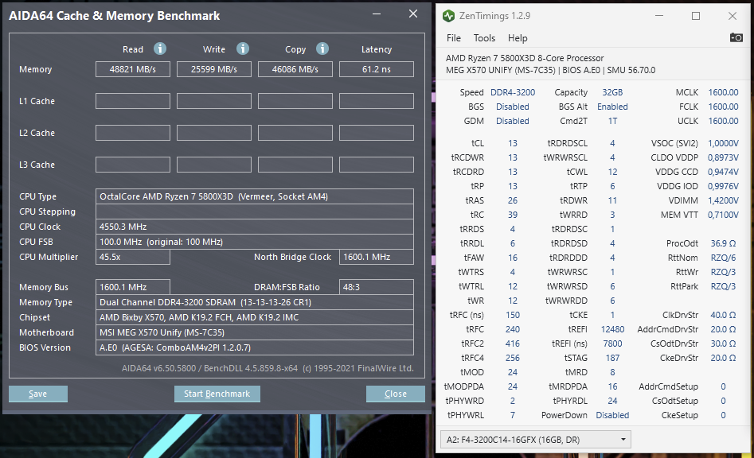The width and height of the screenshot is (754, 458).
Task: Click the tFAW value 16
Action: (513, 258)
